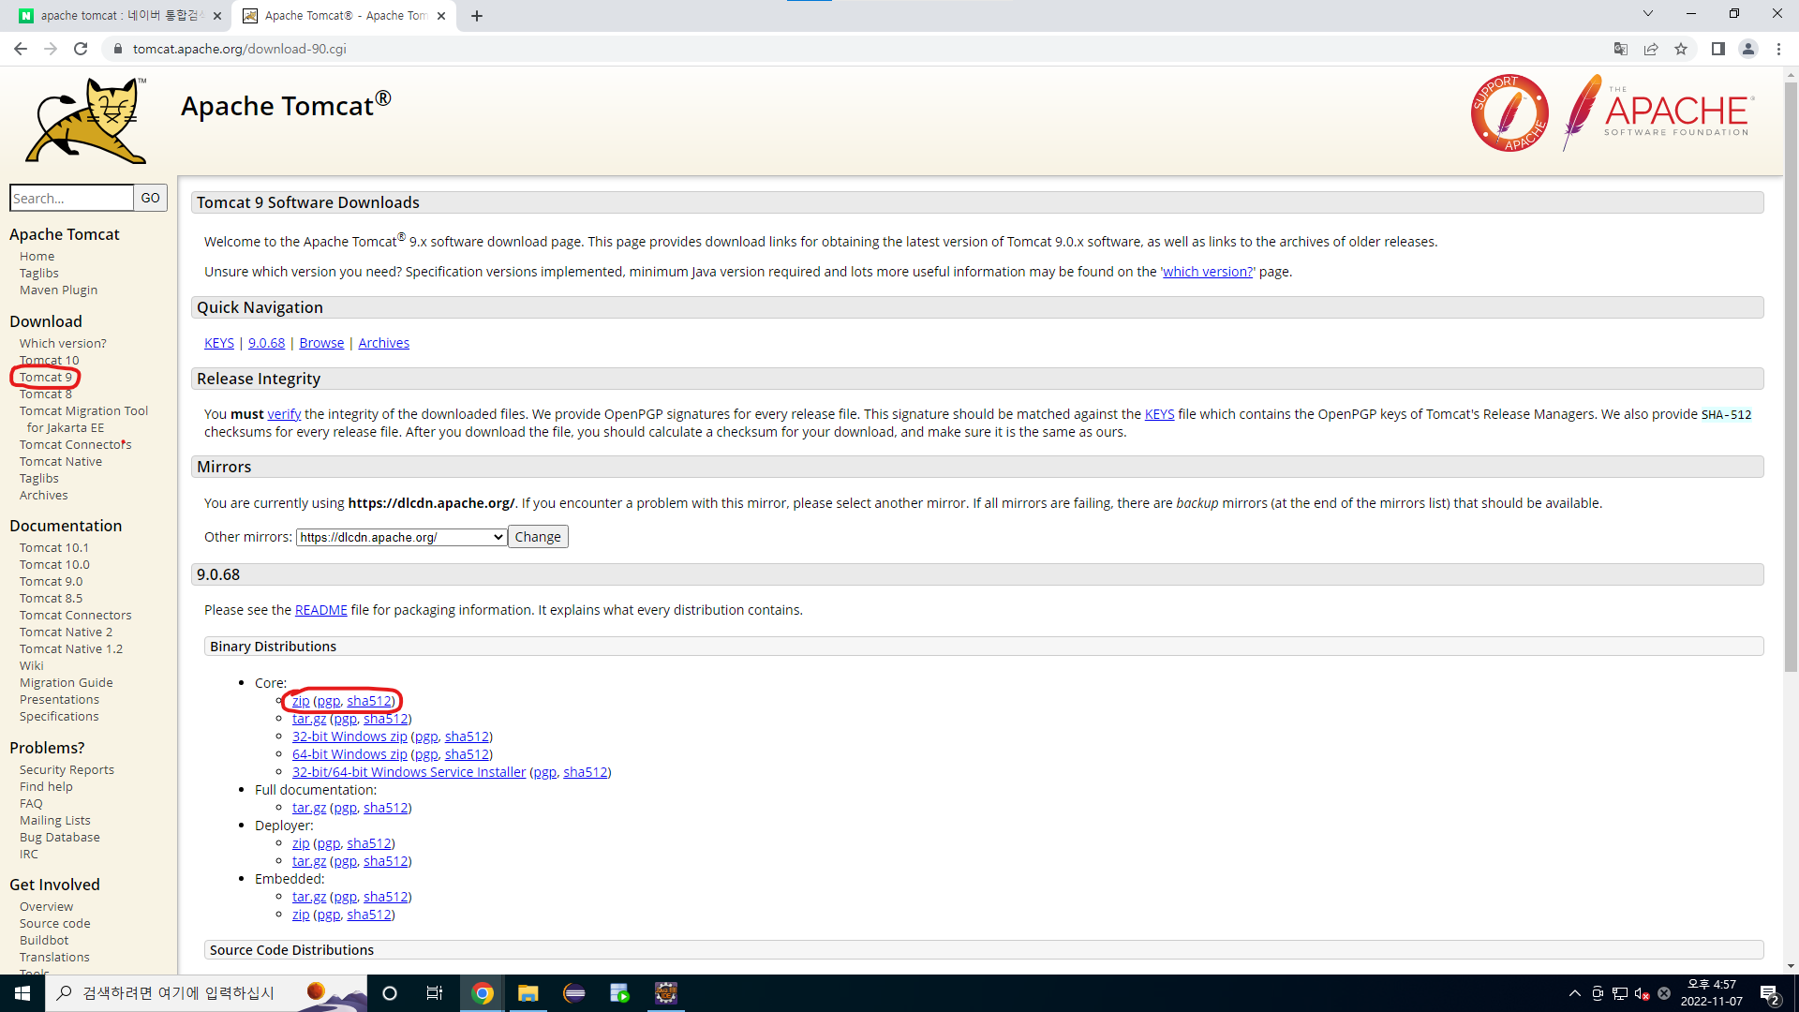Expand the tab search chevron
Viewport: 1799px width, 1012px height.
click(1647, 14)
